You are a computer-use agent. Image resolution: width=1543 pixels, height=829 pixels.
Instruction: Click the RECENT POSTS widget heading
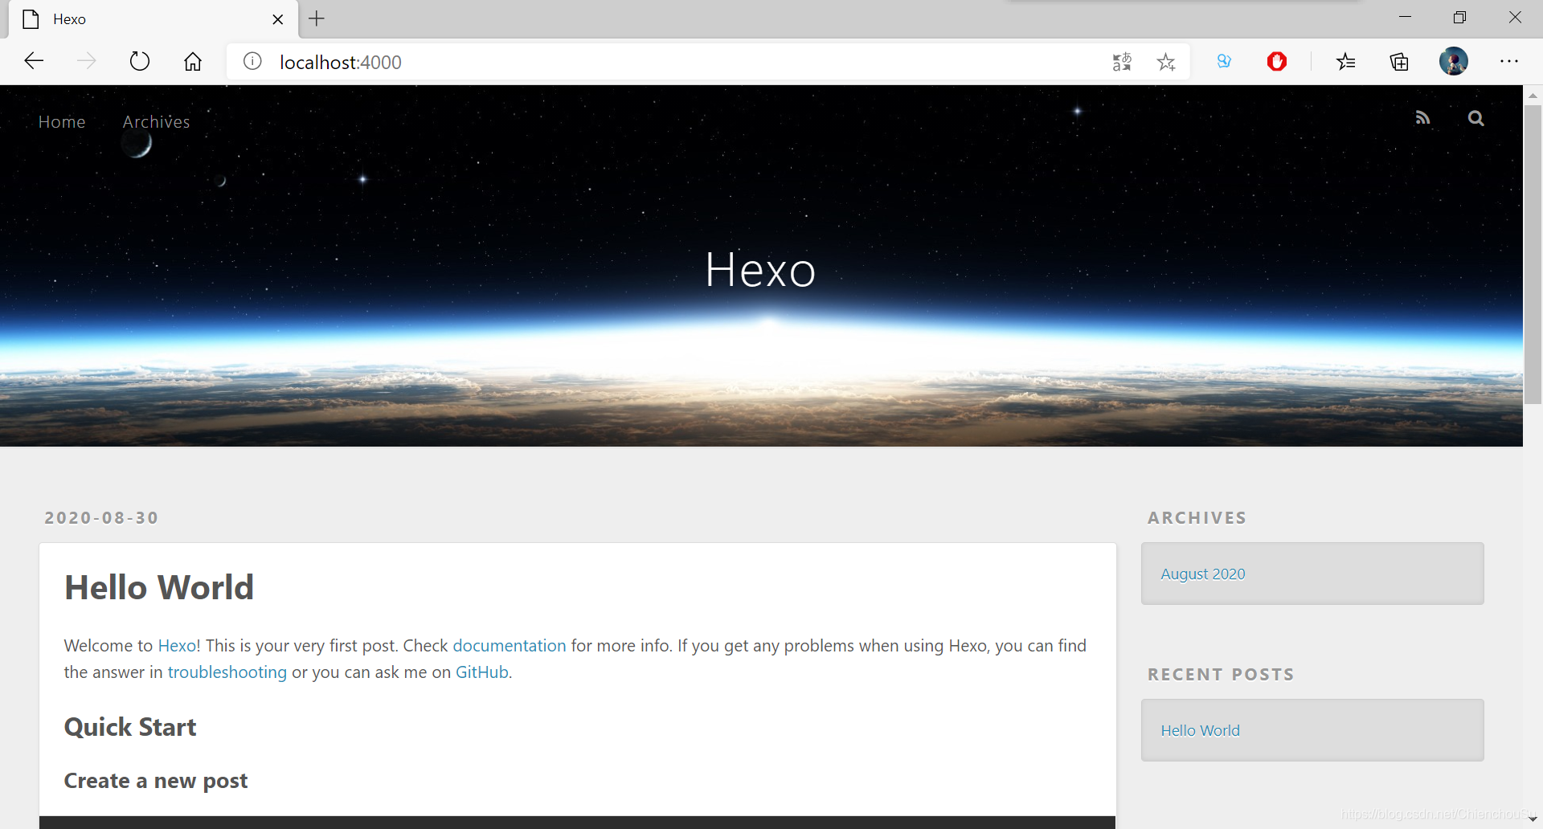pos(1221,675)
